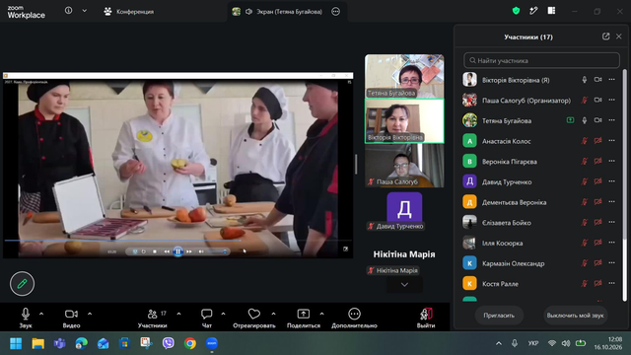This screenshot has height=355, width=631.
Task: Click microphone icon in Тетяна Бугайова row
Action: pyautogui.click(x=585, y=120)
